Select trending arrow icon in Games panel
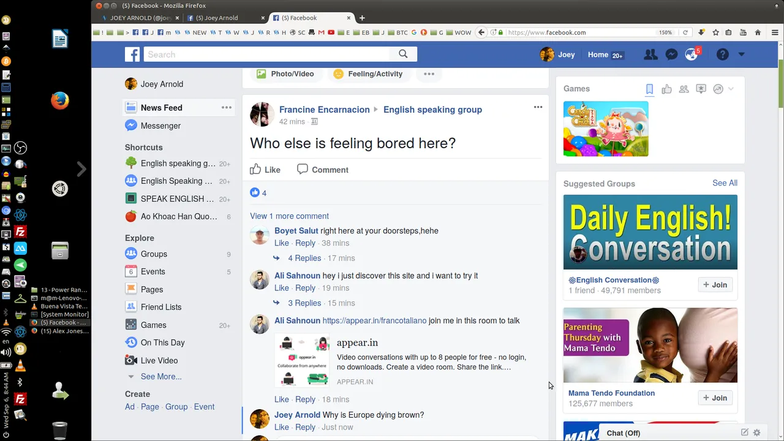This screenshot has width=784, height=441. click(x=718, y=89)
